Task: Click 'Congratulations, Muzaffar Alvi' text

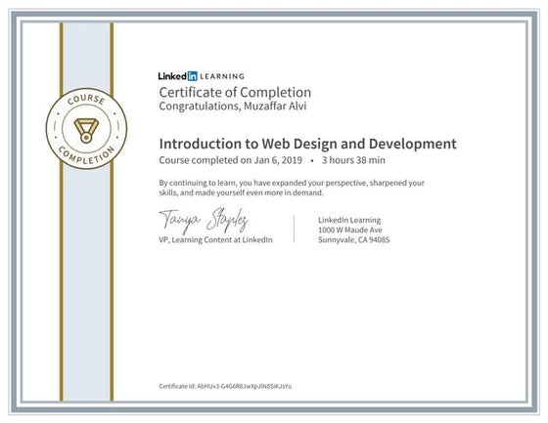Action: [x=233, y=106]
